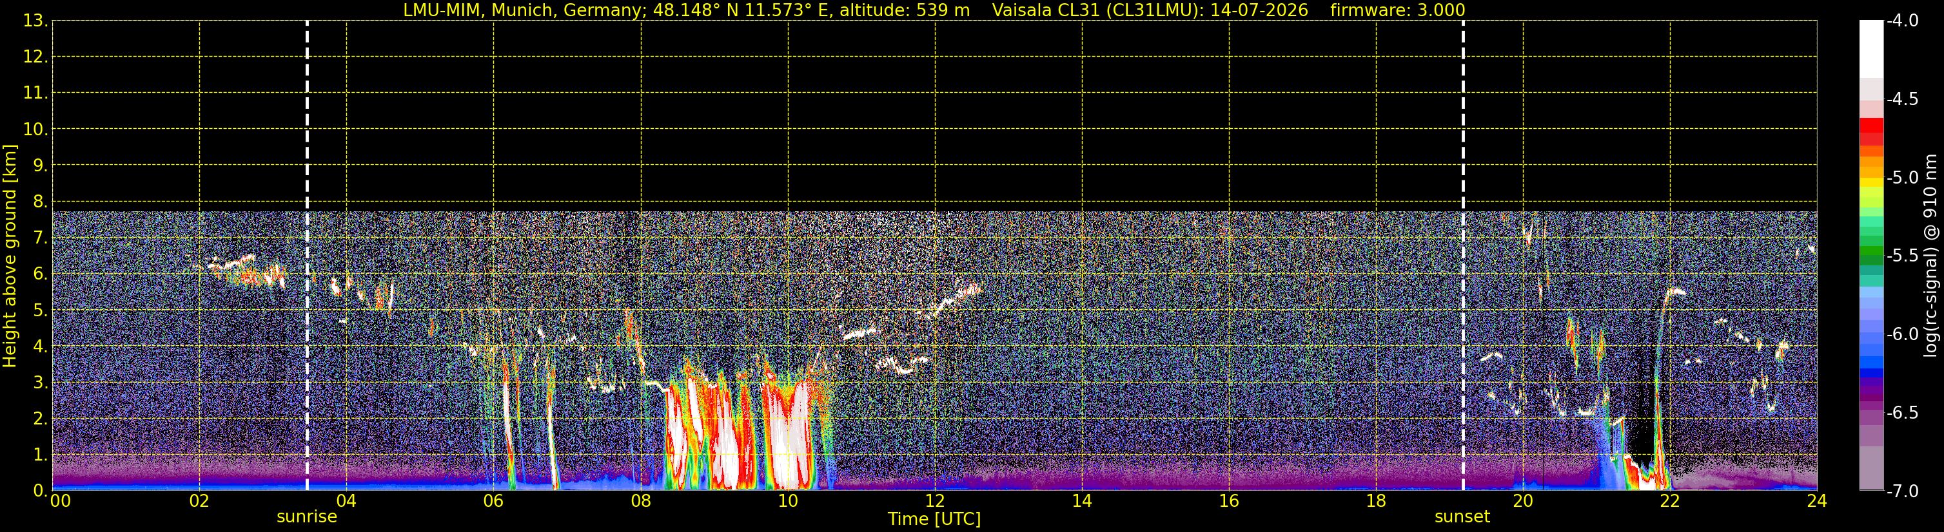
Task: Click the 'Height above ground [km]' axis label
Action: point(10,256)
